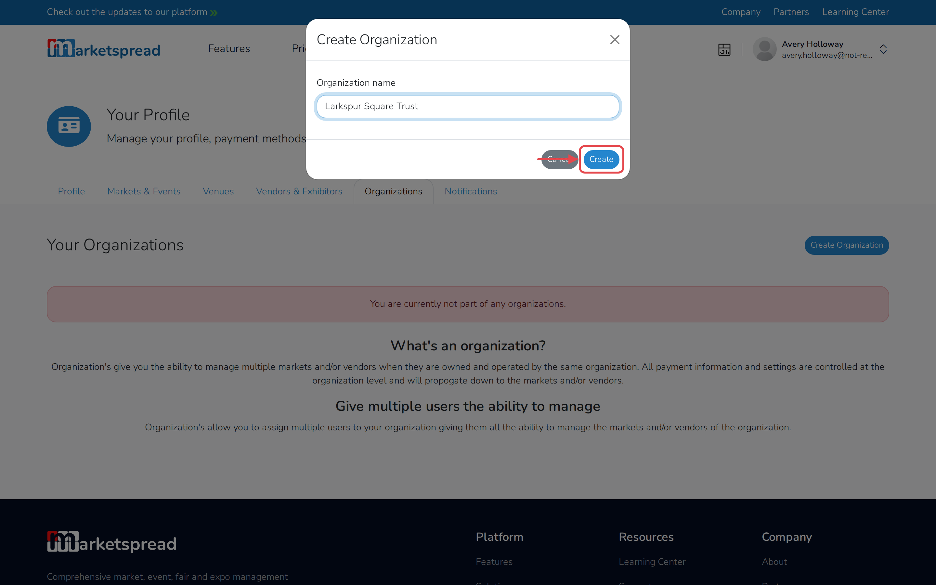Click 'You are currently not part of any organizations.' notice
The height and width of the screenshot is (585, 936).
pos(468,304)
